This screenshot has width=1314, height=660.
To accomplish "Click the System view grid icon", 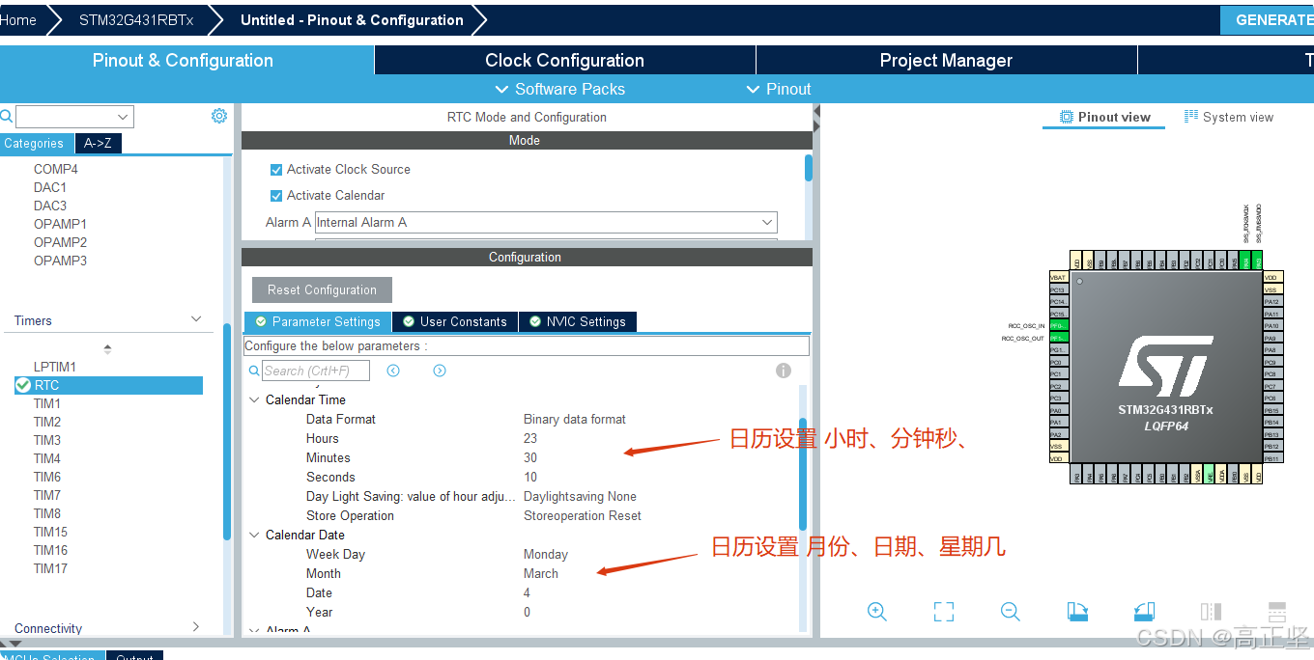I will (x=1191, y=116).
